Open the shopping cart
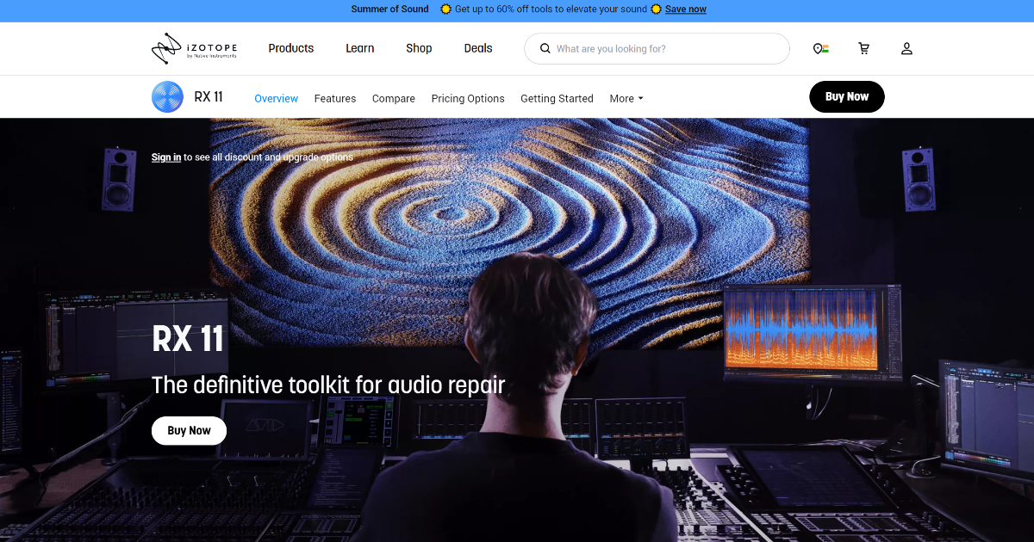Image resolution: width=1034 pixels, height=542 pixels. 863,48
